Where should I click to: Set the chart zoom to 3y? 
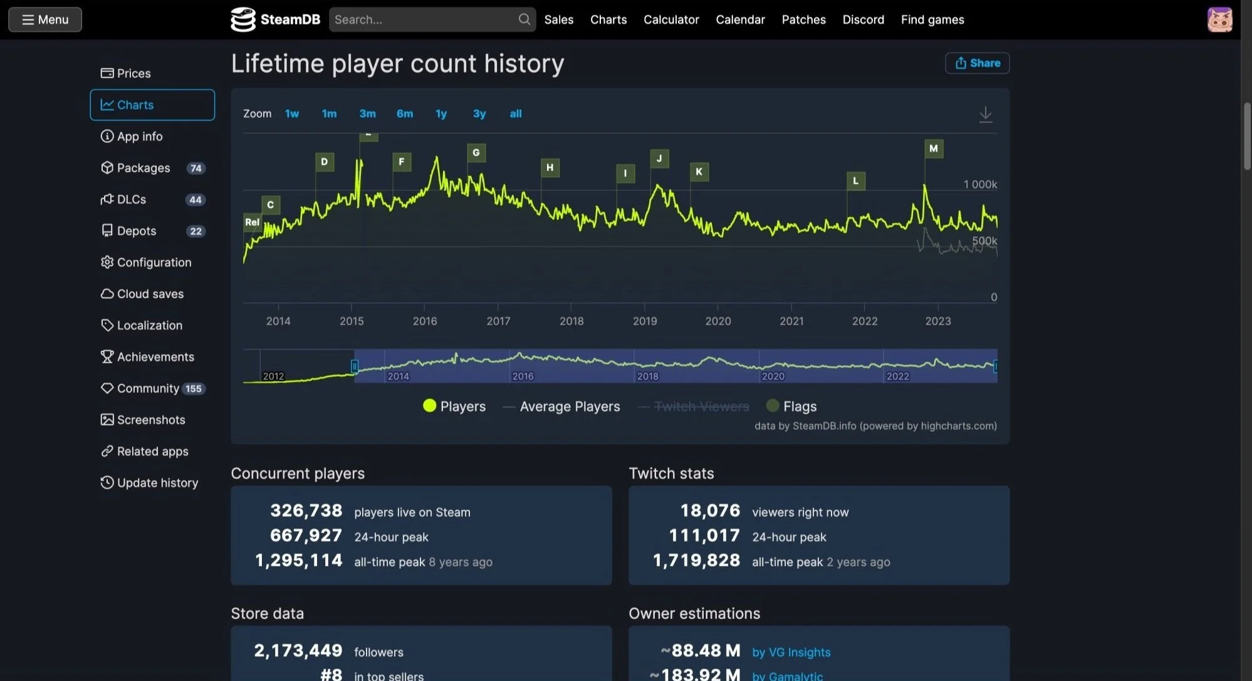(479, 113)
